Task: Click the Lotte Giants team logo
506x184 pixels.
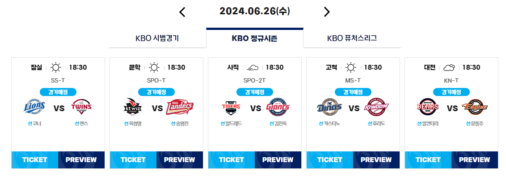Action: pyautogui.click(x=278, y=107)
